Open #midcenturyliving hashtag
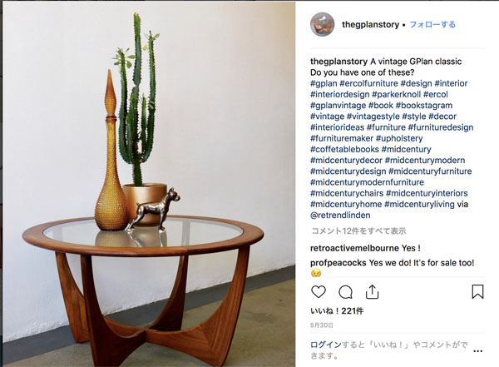This screenshot has height=367, width=499. pyautogui.click(x=419, y=204)
